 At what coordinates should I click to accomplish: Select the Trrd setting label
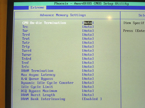pyautogui.click(x=26, y=35)
